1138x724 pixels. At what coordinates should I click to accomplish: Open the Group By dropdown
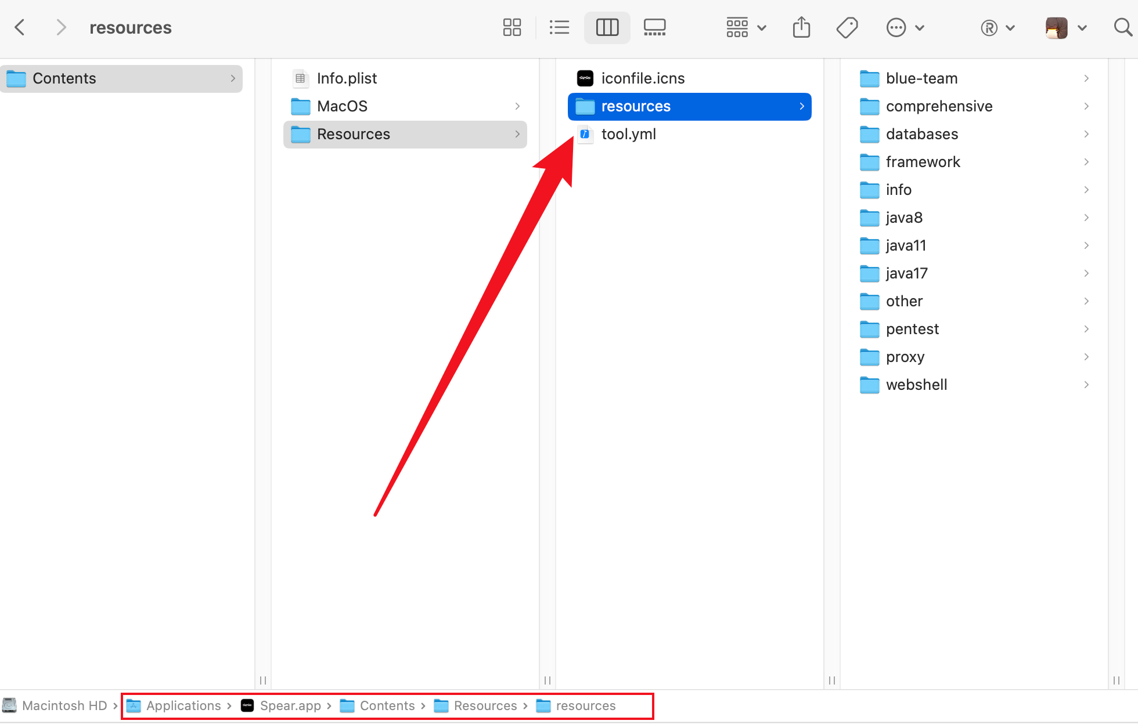[x=746, y=27]
